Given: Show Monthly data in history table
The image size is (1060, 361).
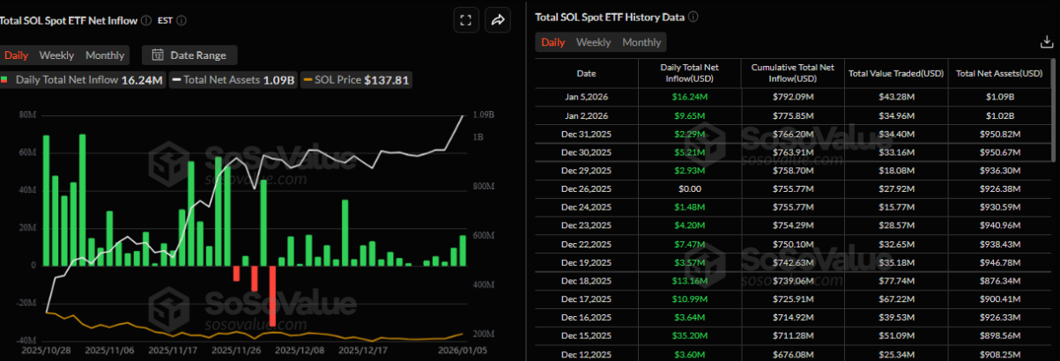Looking at the screenshot, I should (x=641, y=42).
